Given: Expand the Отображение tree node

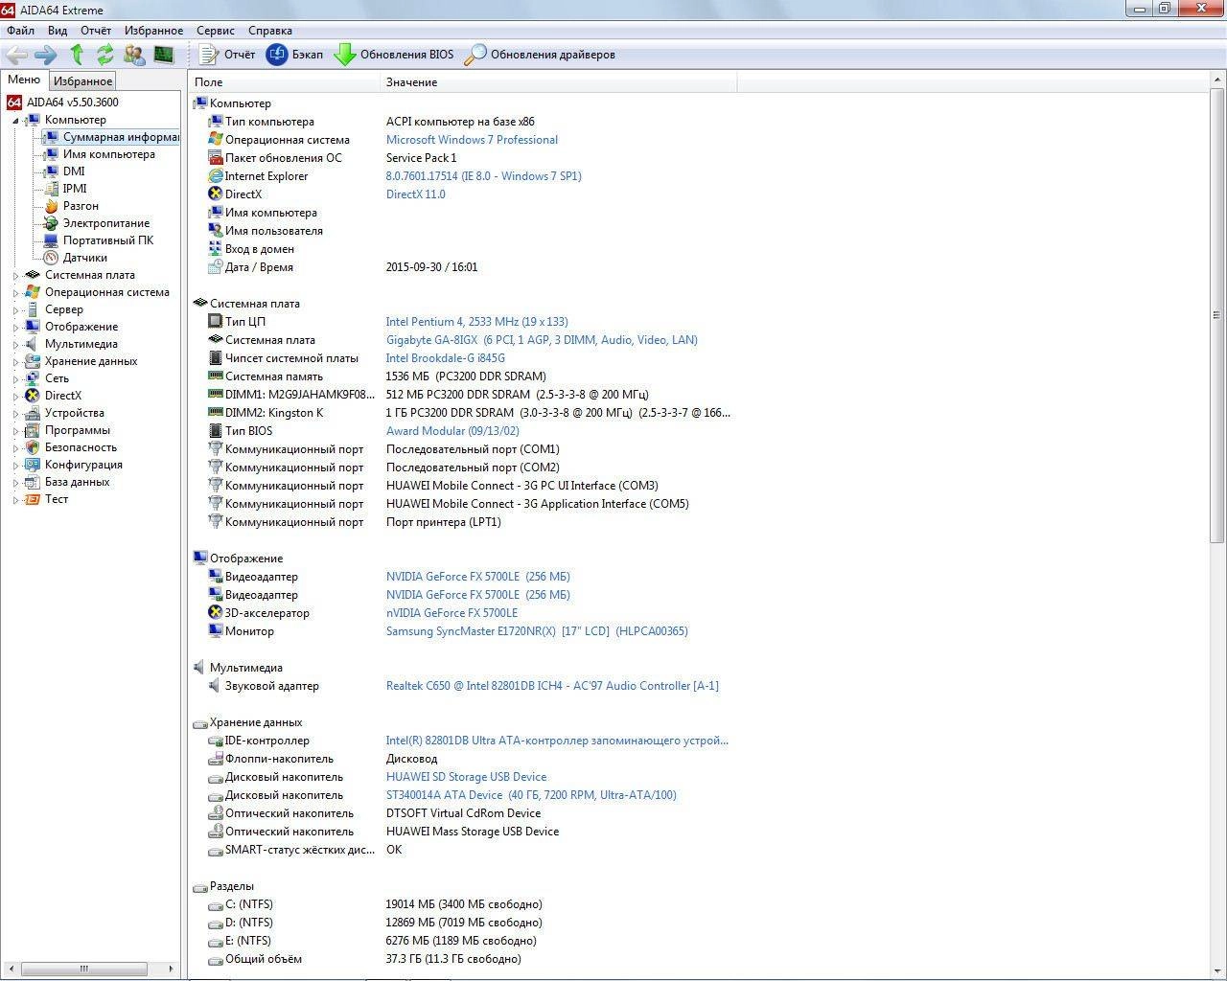Looking at the screenshot, I should 15,328.
